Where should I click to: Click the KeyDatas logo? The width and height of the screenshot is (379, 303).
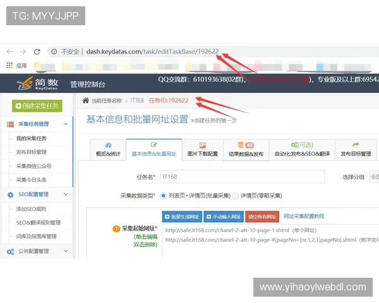tap(37, 84)
